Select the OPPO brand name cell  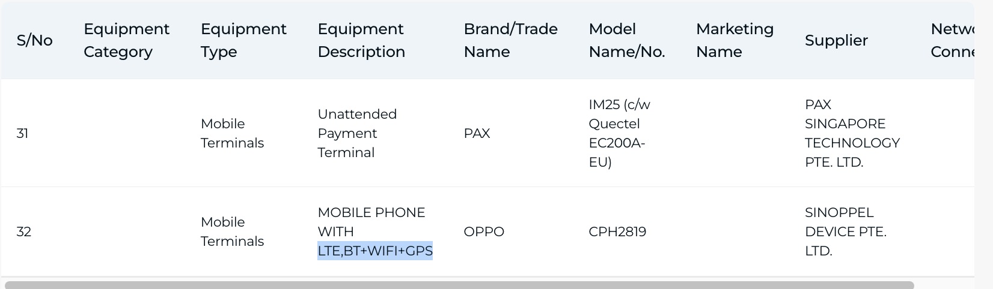(484, 231)
